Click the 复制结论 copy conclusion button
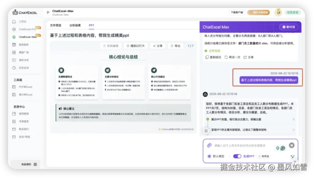Image resolution: width=313 pixels, height=177 pixels. (x=213, y=57)
